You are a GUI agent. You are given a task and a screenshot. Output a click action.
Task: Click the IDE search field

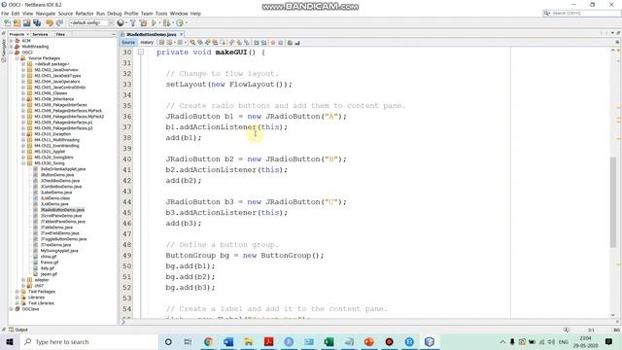[x=581, y=13]
